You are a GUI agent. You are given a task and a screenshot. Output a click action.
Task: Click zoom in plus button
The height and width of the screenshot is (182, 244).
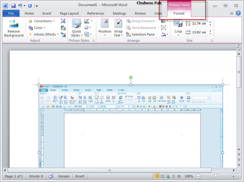pos(233,176)
